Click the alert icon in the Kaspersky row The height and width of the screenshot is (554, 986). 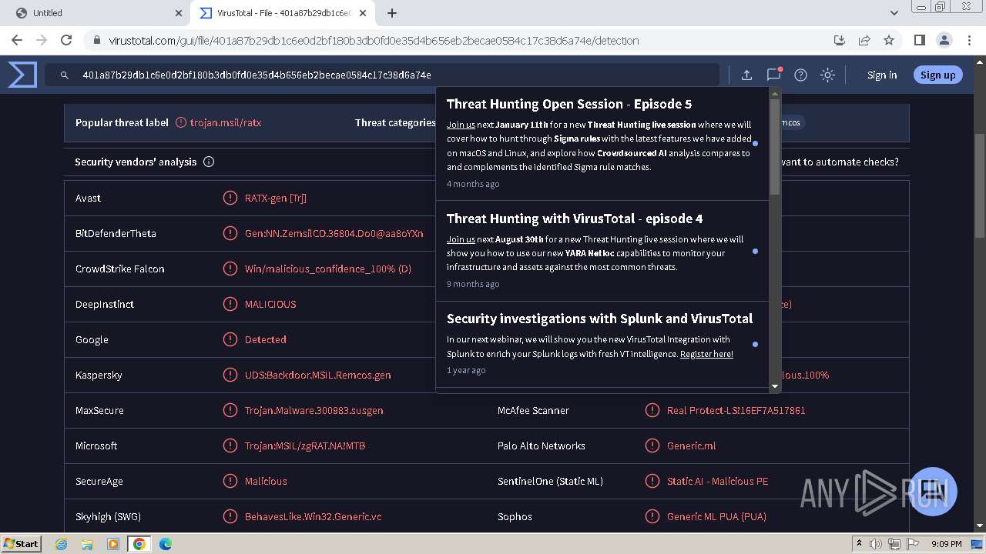(x=230, y=375)
